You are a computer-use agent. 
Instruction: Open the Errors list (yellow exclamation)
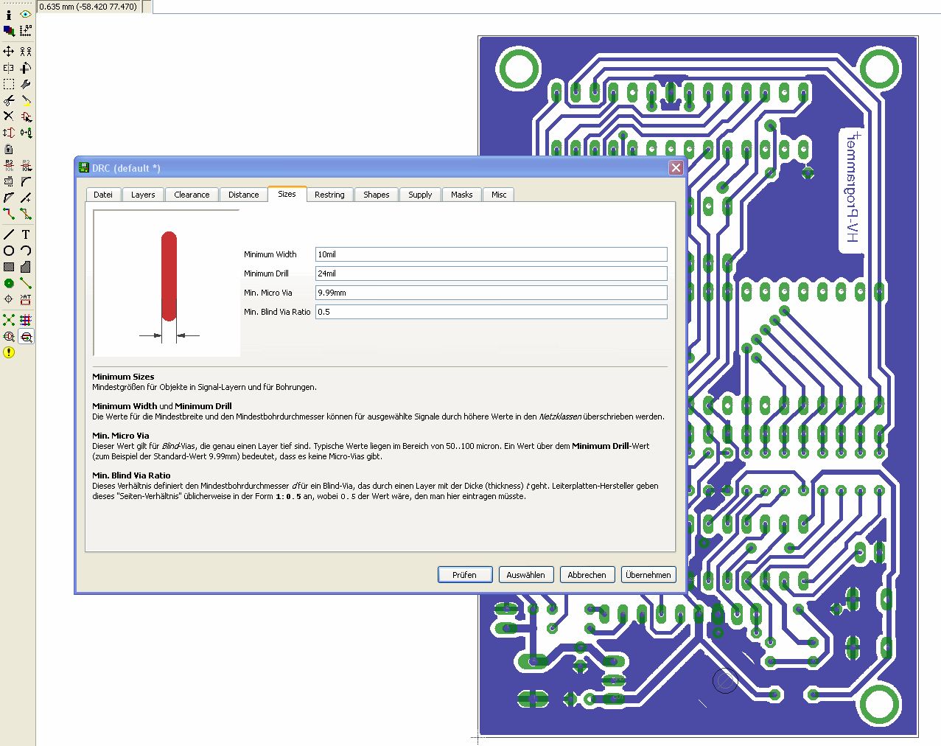(x=9, y=352)
